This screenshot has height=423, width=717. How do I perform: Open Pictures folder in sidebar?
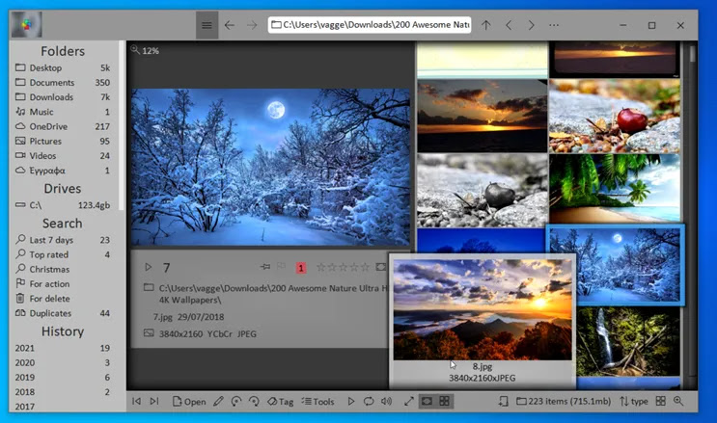[63, 141]
